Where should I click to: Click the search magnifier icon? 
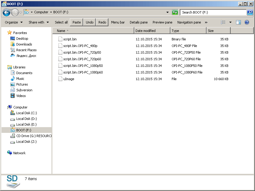[x=250, y=12]
